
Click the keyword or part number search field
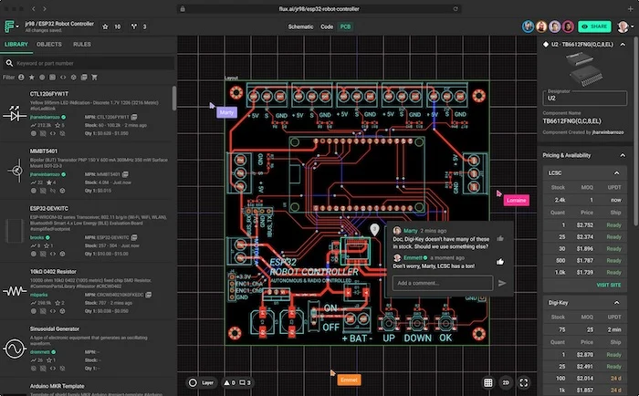(89, 63)
